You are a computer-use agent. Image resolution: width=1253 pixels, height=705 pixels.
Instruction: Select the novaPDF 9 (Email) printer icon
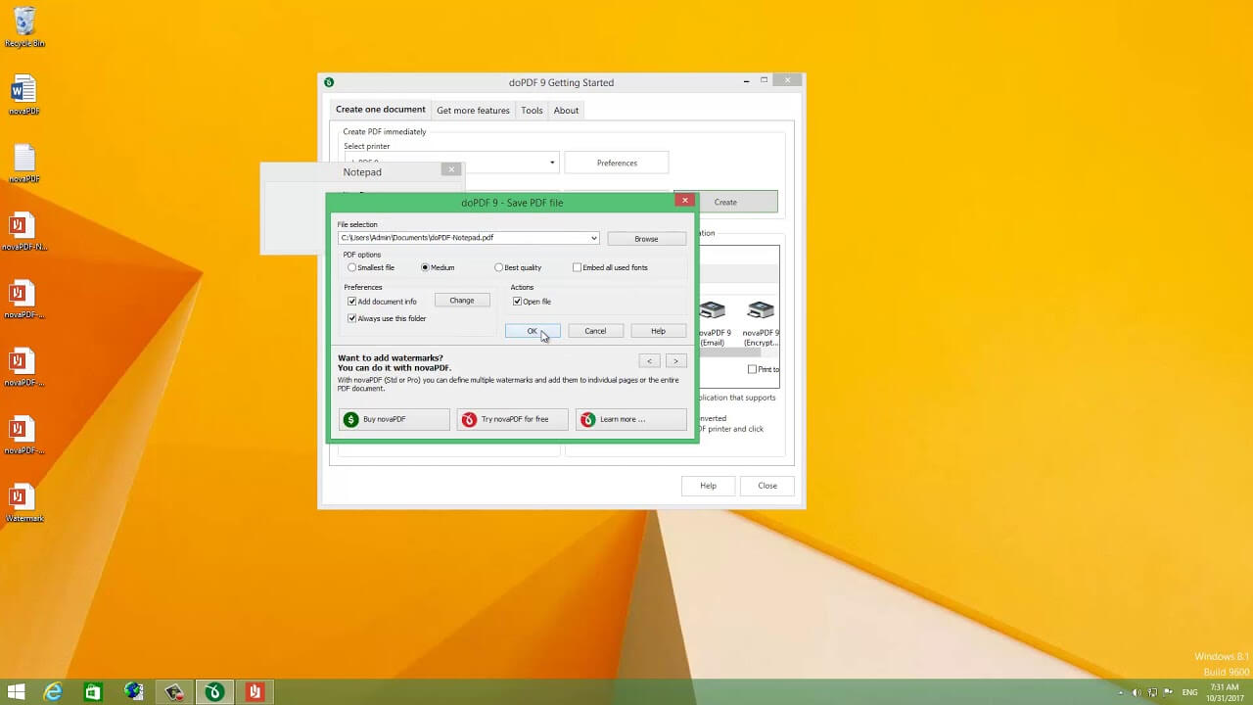pyautogui.click(x=713, y=312)
